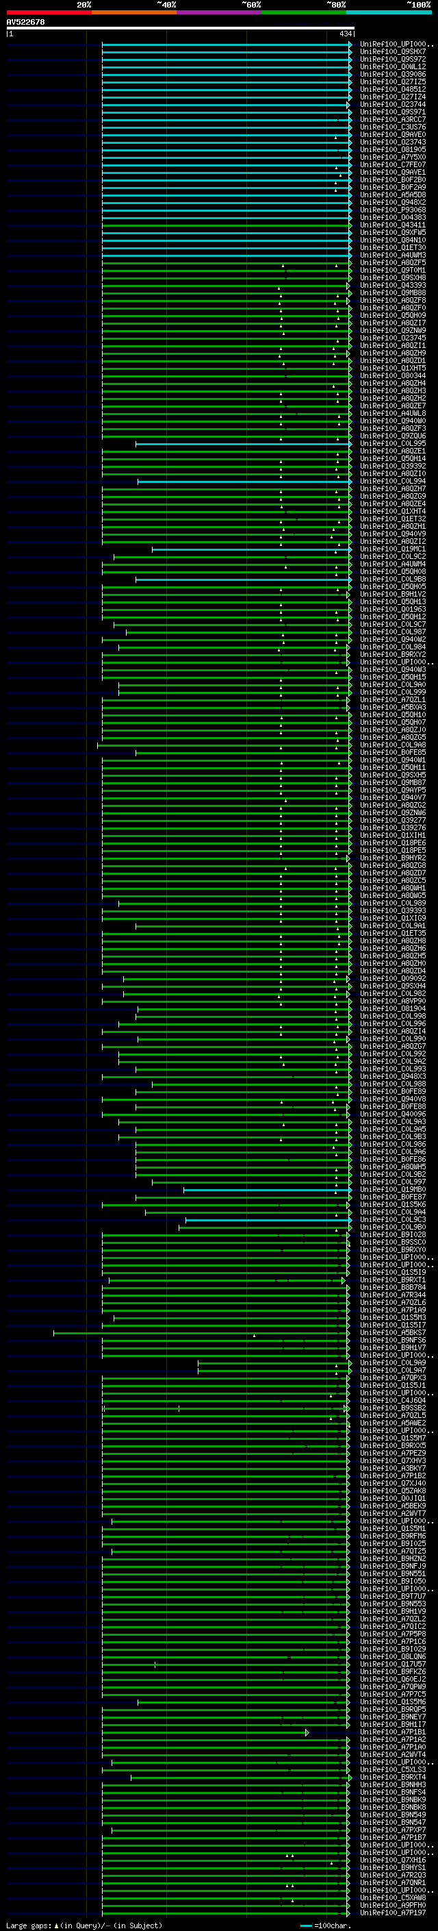Open hit UniRef100_Q0WL12
This screenshot has height=1931, width=438.
(393, 66)
